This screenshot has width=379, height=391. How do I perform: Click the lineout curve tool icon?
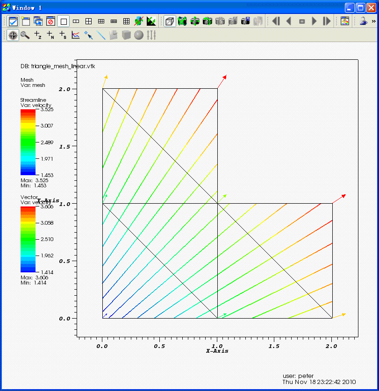pos(76,35)
